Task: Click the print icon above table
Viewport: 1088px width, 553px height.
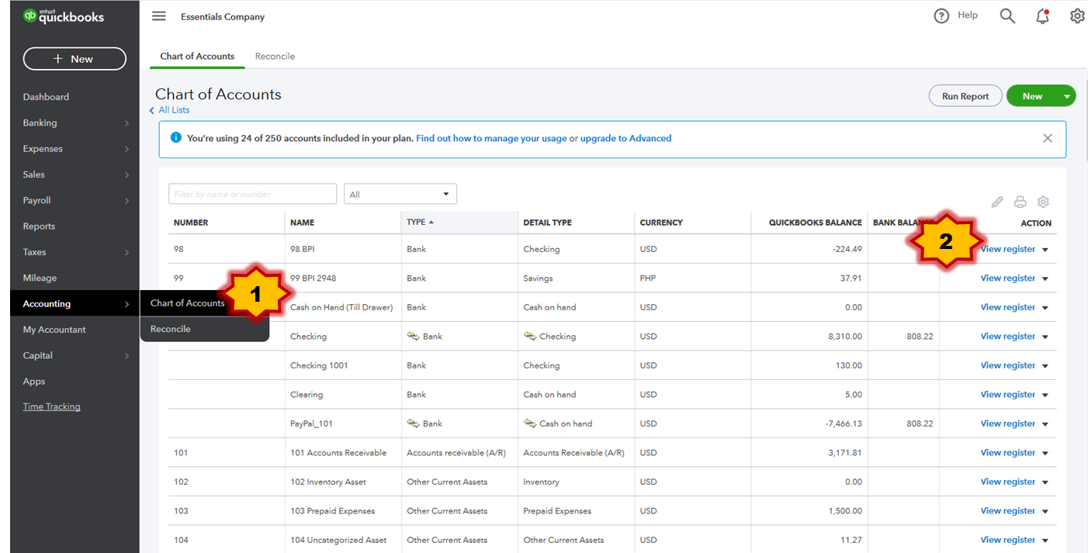Action: (x=1020, y=202)
